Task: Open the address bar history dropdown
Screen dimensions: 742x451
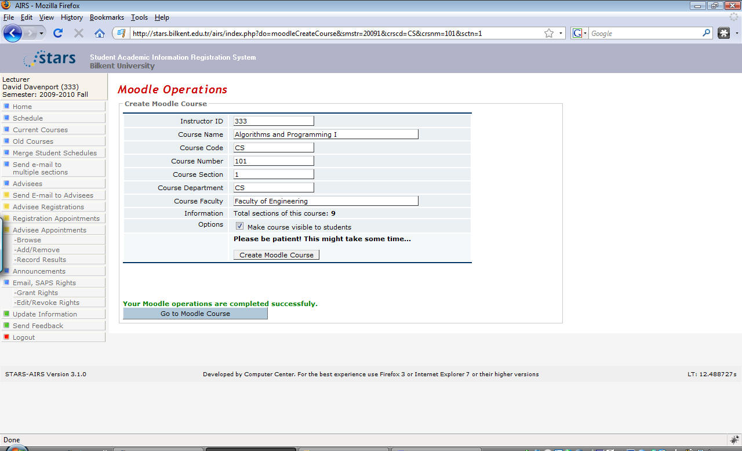Action: tap(561, 34)
